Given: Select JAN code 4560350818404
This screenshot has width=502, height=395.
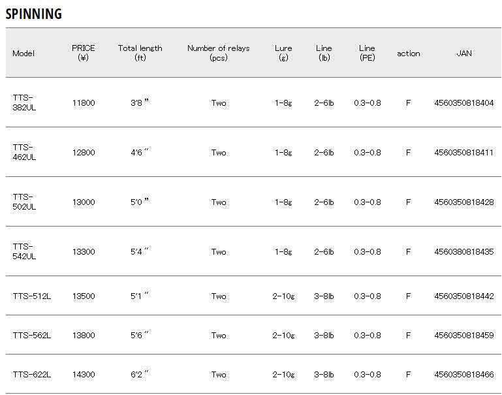Looking at the screenshot, I should pyautogui.click(x=463, y=103).
